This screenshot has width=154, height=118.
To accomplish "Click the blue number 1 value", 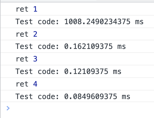I will (x=35, y=9).
